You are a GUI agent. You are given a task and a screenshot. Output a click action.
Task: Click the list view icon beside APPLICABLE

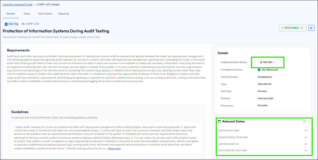coord(311,28)
